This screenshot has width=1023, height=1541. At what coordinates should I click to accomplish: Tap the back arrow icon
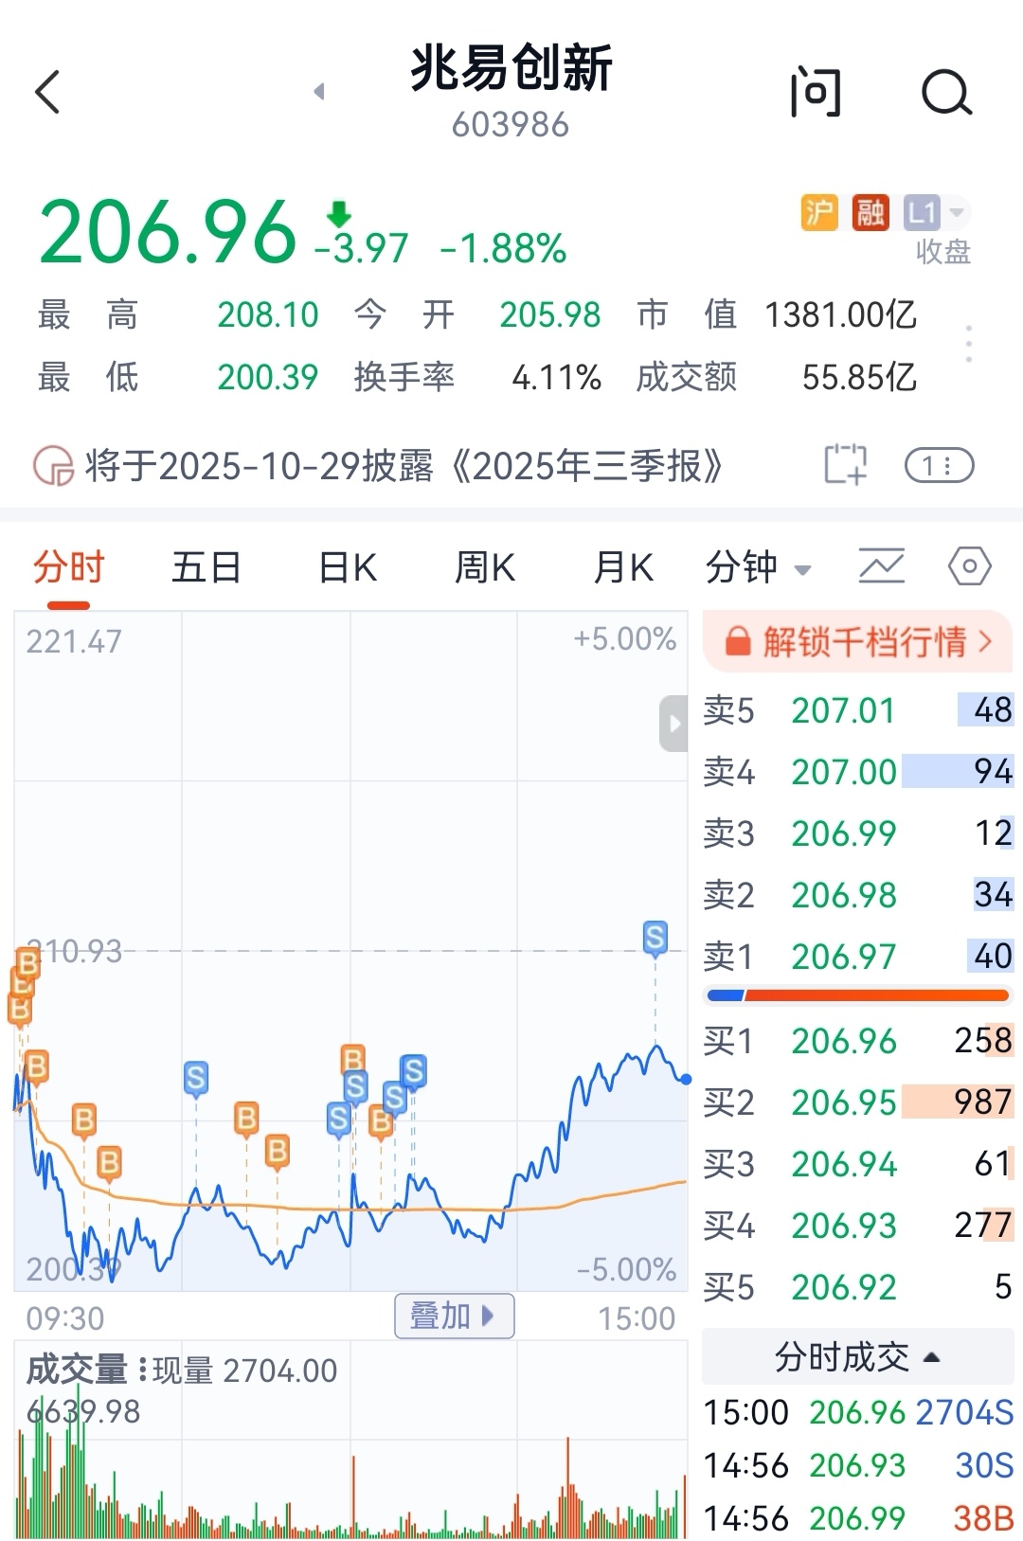[47, 93]
